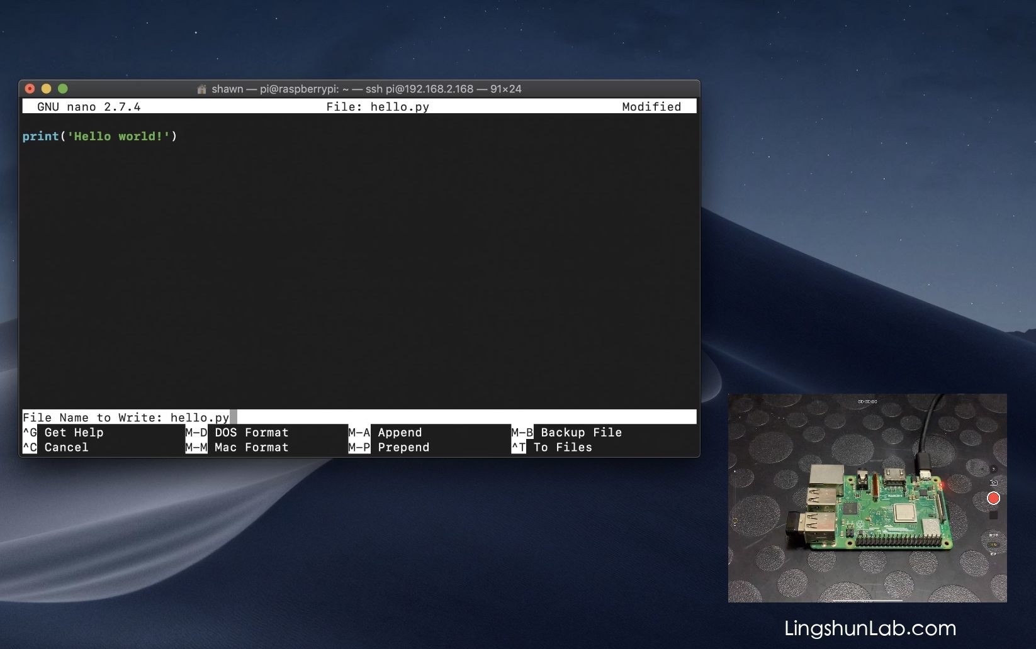Open Get Help in nano
Screen dimensions: 1036x649
coord(74,433)
